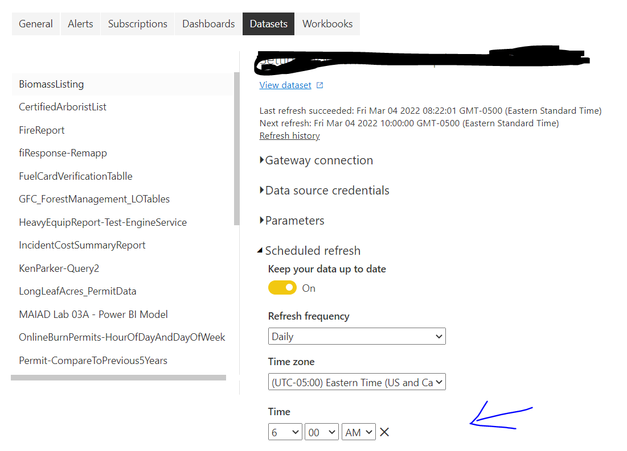Click the dataset list vertical scrollbar
The image size is (627, 451).
[237, 148]
